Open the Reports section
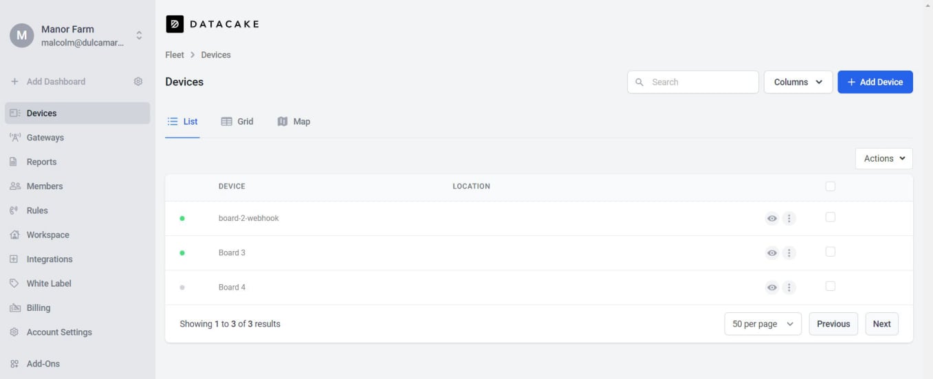This screenshot has height=379, width=933. [x=41, y=162]
